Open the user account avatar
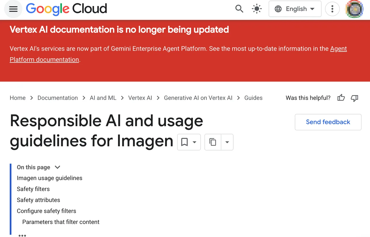 (354, 9)
